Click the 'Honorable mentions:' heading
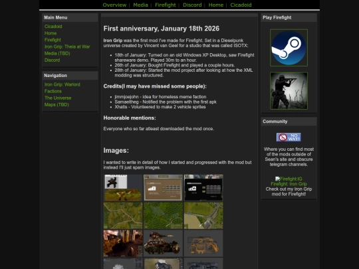 pyautogui.click(x=130, y=118)
